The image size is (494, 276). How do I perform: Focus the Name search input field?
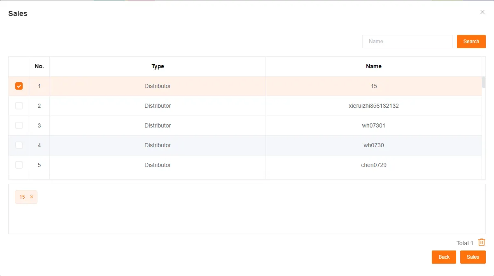(407, 42)
